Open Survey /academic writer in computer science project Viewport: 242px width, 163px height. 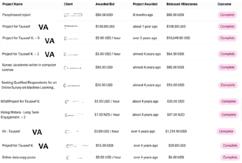pos(29,67)
